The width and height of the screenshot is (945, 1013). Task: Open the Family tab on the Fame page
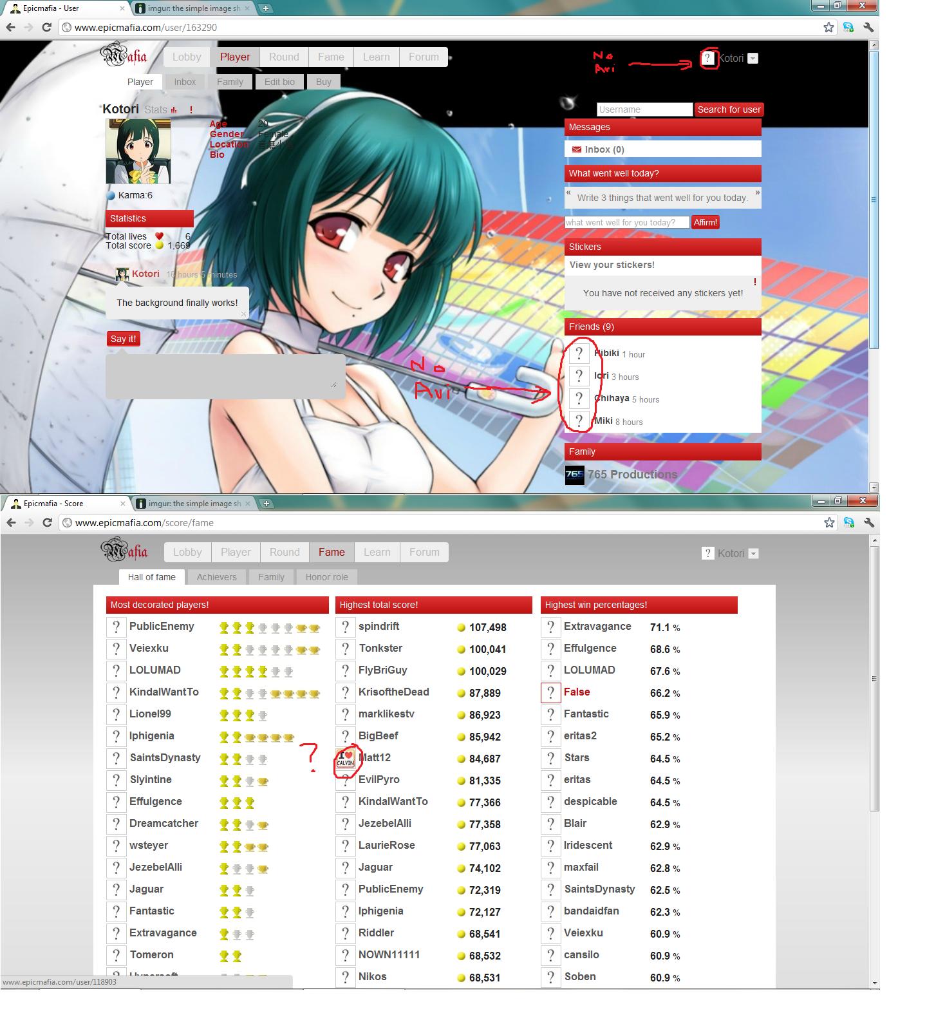pyautogui.click(x=271, y=577)
